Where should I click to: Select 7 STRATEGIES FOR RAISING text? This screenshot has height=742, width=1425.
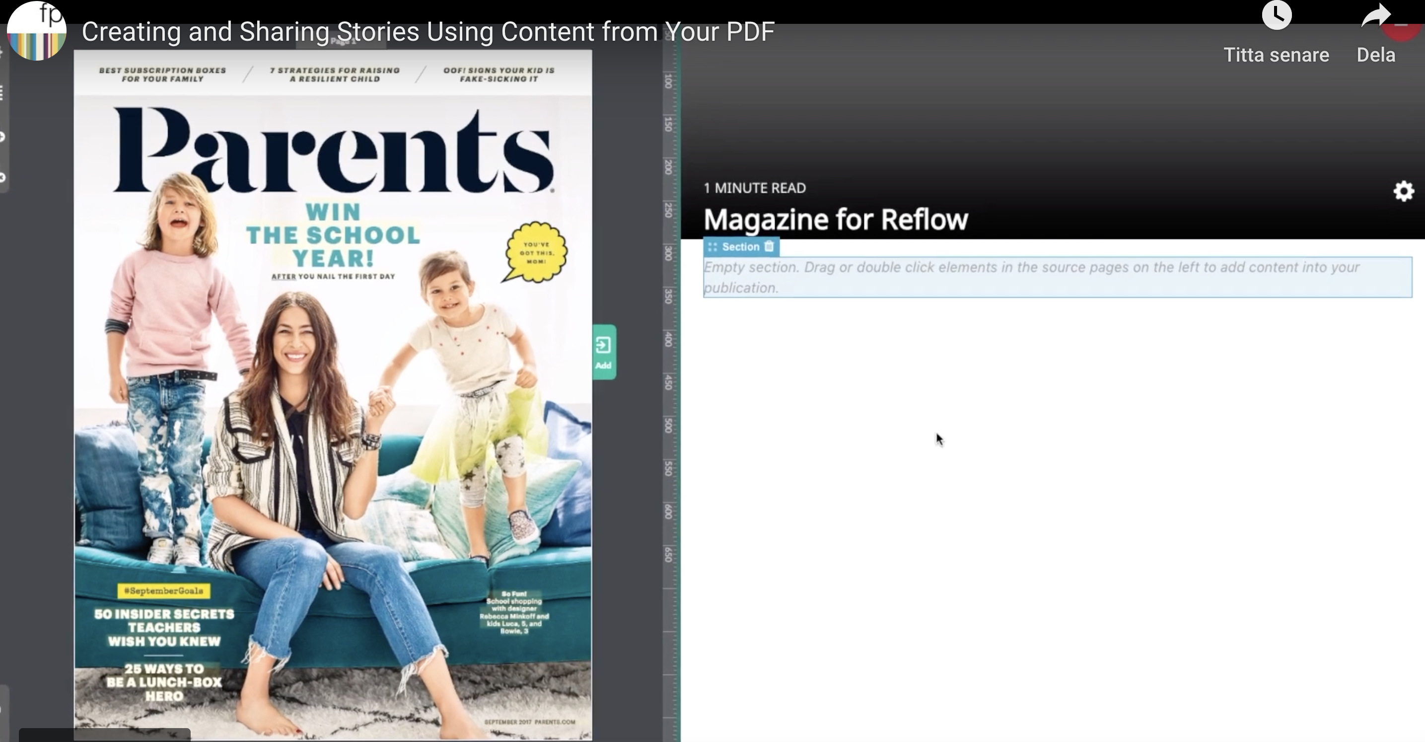[x=335, y=74]
